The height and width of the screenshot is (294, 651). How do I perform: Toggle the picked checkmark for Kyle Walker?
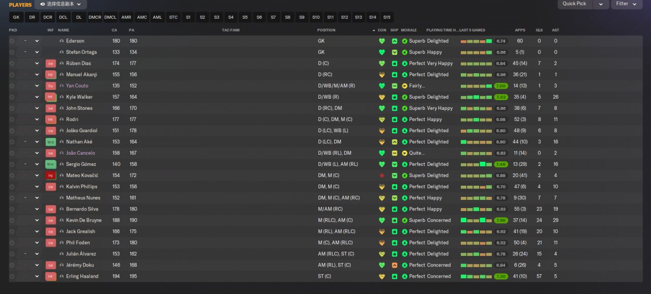point(12,97)
